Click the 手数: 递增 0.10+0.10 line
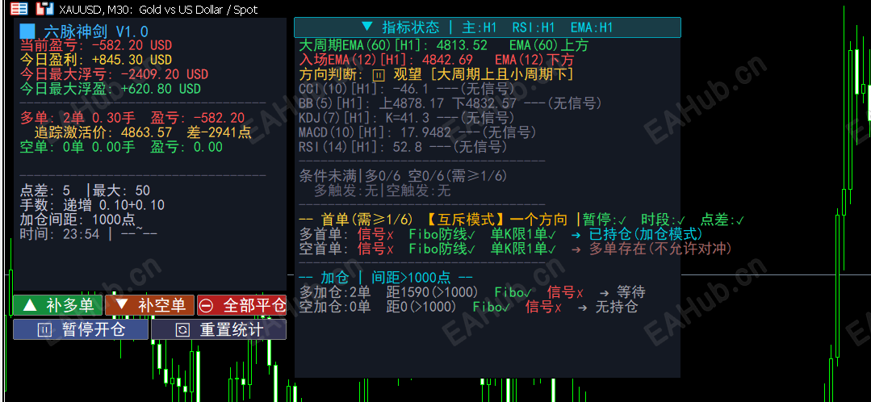Image resolution: width=871 pixels, height=402 pixels. (x=92, y=206)
